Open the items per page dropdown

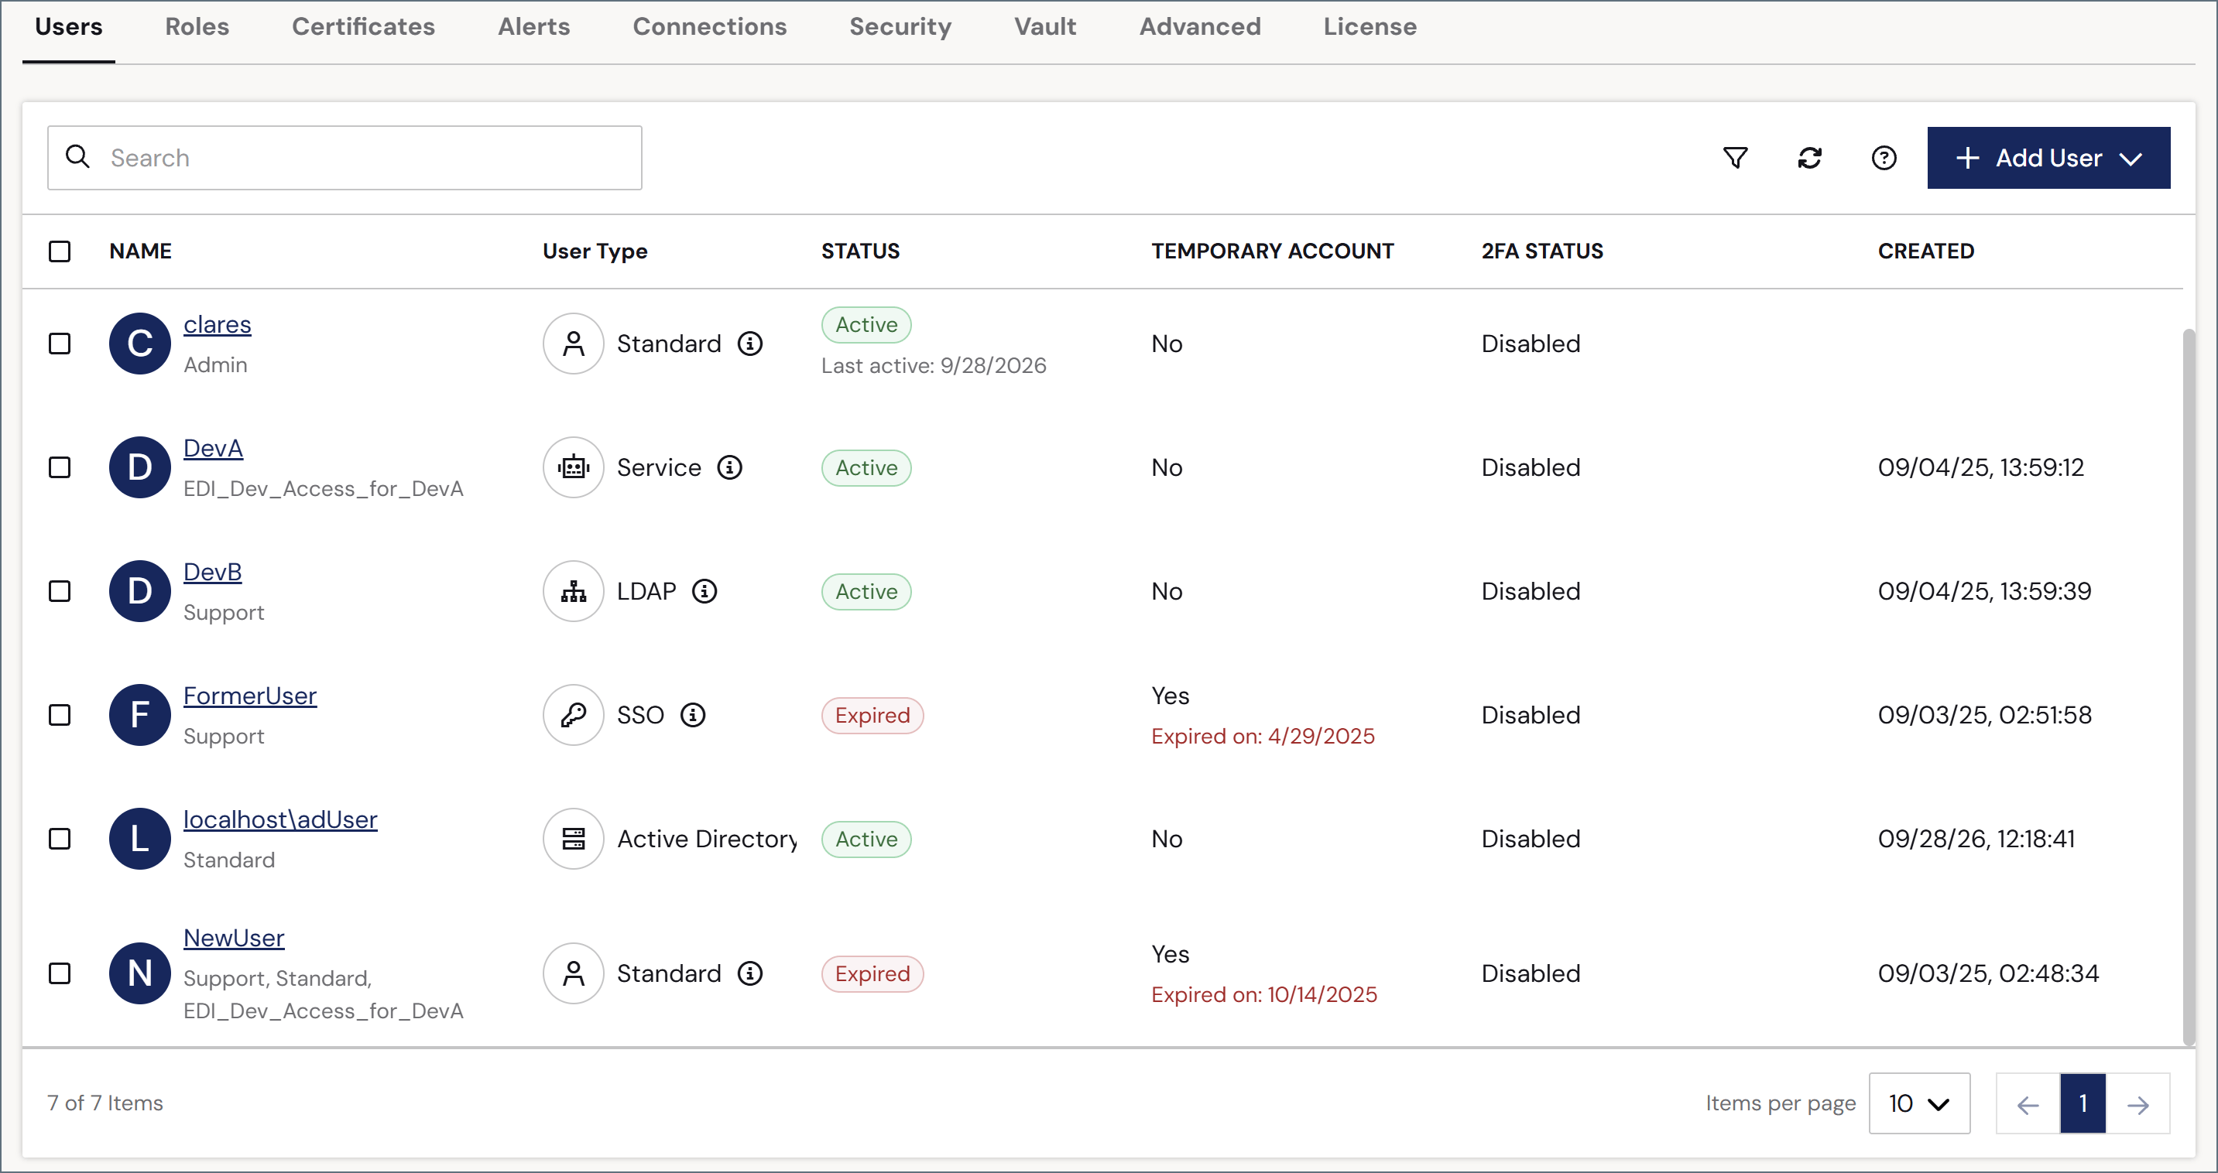point(1919,1103)
